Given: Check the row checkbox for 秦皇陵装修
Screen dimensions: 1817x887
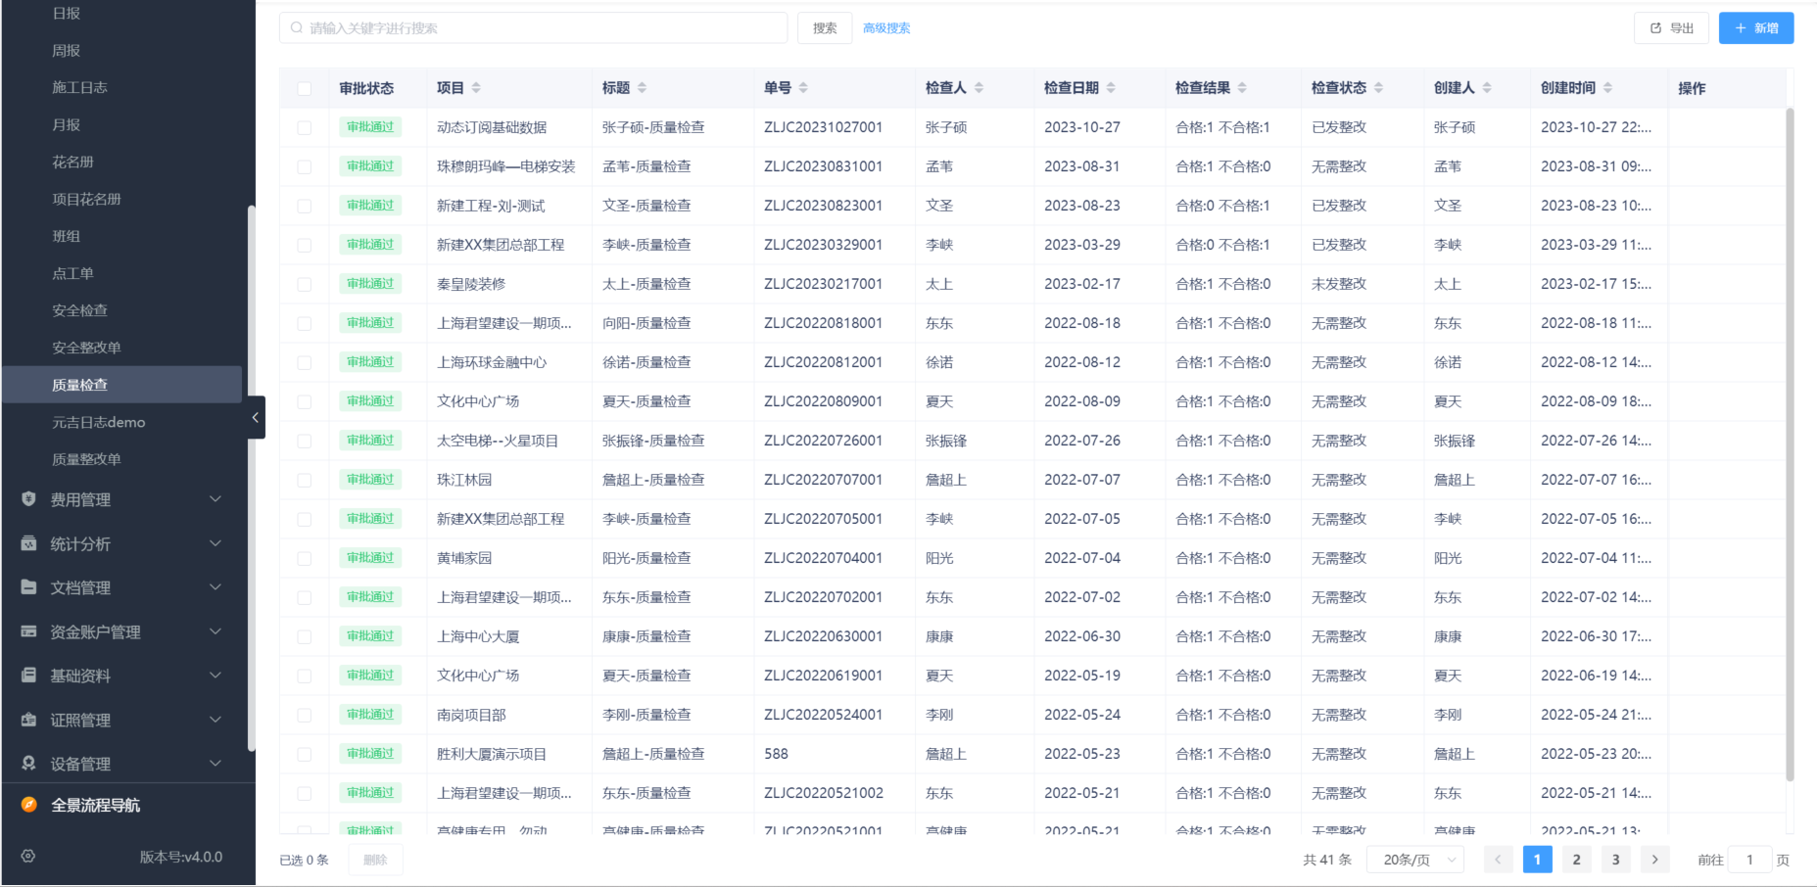Looking at the screenshot, I should tap(304, 283).
